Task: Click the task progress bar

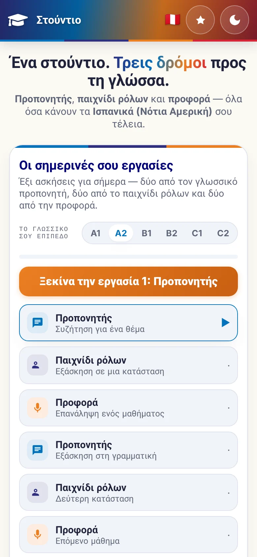Action: point(128,256)
